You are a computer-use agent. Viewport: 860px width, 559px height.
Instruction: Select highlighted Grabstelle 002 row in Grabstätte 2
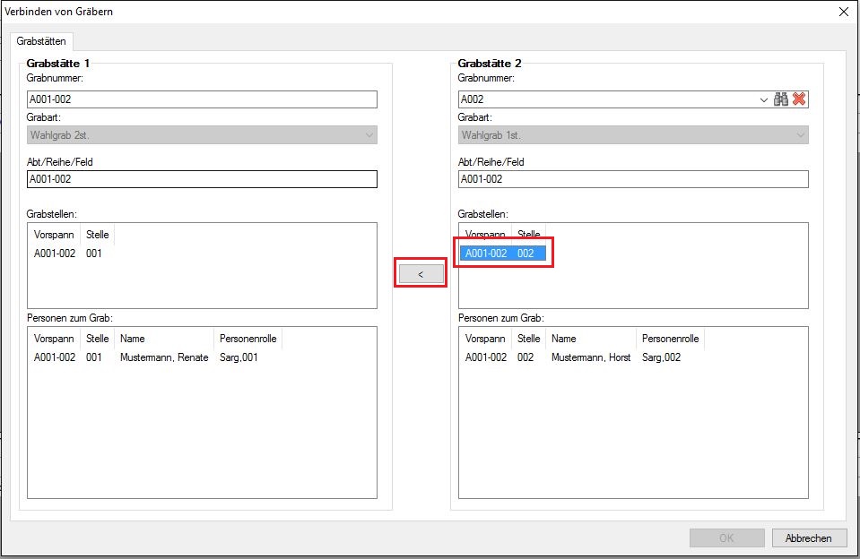click(x=501, y=254)
